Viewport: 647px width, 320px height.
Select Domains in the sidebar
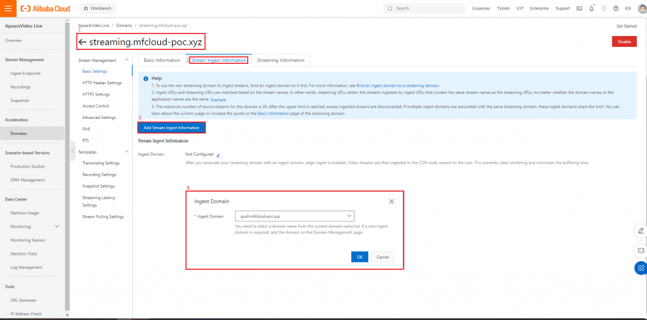click(19, 133)
